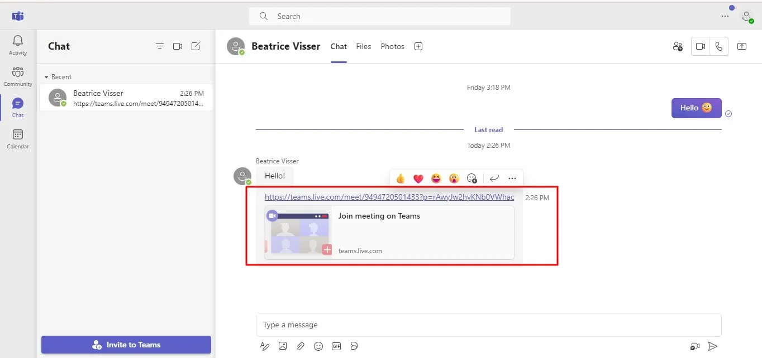This screenshot has width=762, height=358.
Task: React with thumbs up emoji
Action: coord(401,178)
